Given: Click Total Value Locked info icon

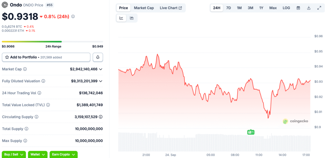Looking at the screenshot, I should pyautogui.click(x=48, y=105).
